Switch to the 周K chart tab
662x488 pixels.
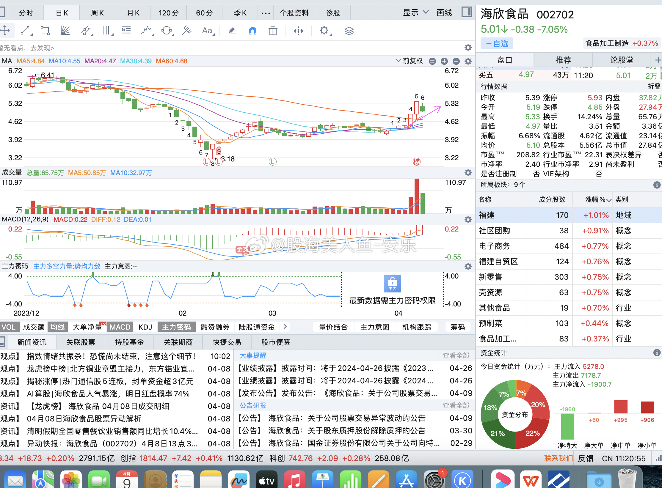pos(97,13)
